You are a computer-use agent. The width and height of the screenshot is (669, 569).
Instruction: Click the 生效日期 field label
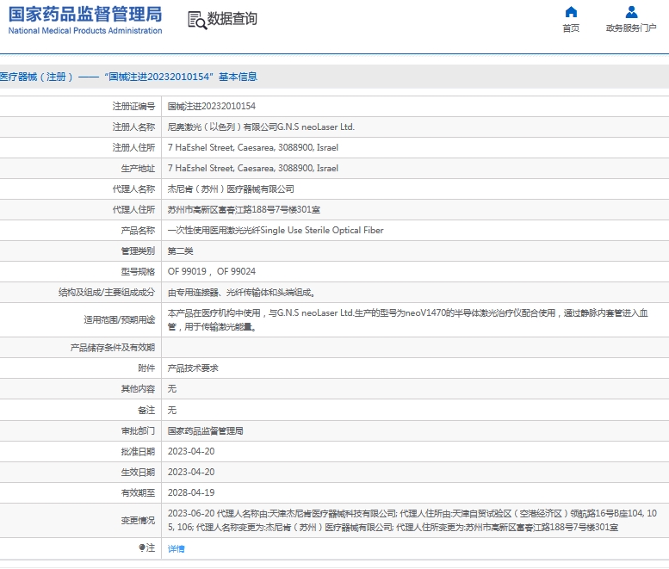pos(138,473)
